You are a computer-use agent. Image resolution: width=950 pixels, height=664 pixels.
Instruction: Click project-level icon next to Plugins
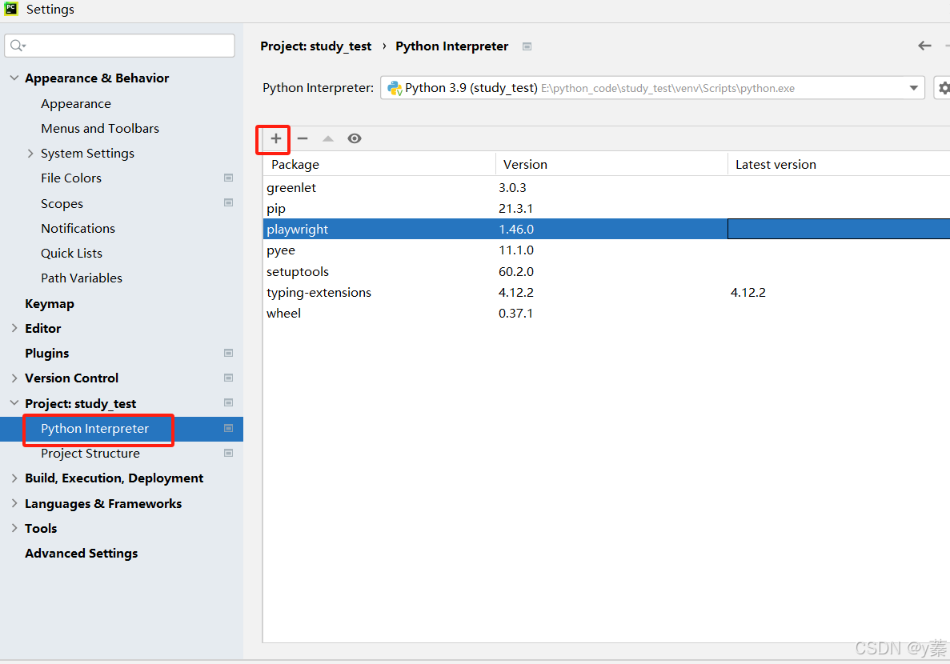coord(228,353)
